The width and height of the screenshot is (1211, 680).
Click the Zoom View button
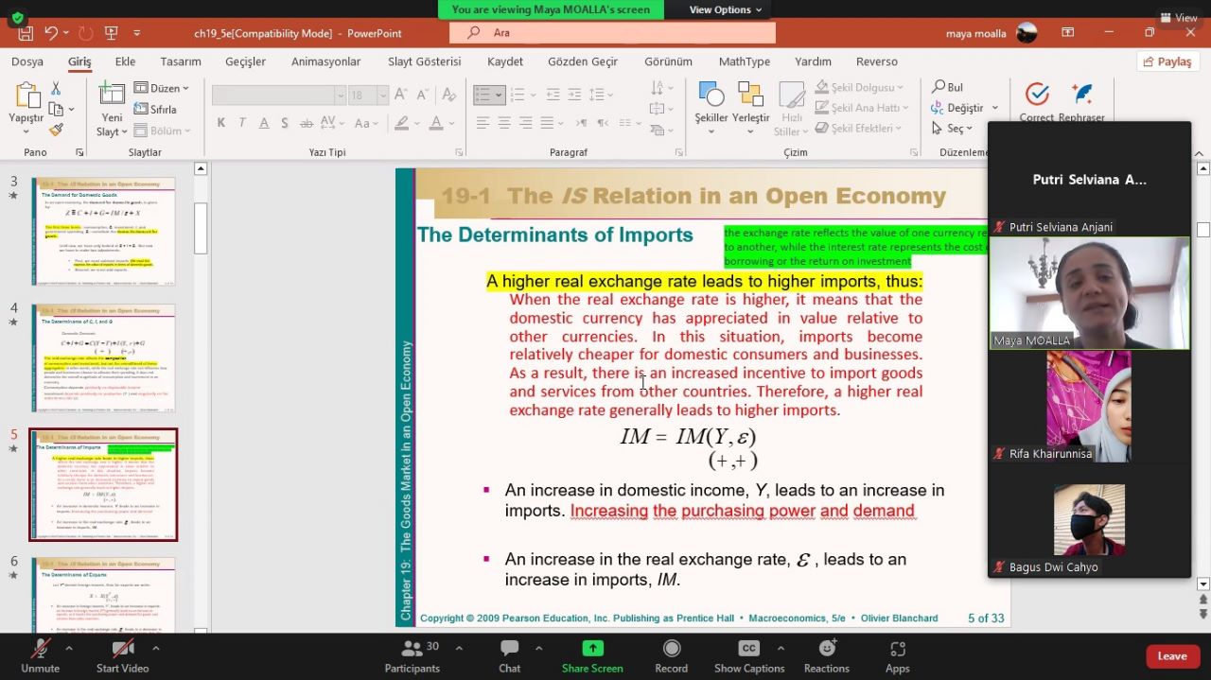click(1178, 17)
